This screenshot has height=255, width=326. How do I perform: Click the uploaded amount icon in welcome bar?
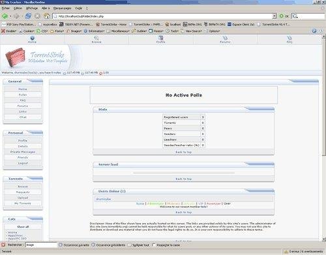point(65,73)
